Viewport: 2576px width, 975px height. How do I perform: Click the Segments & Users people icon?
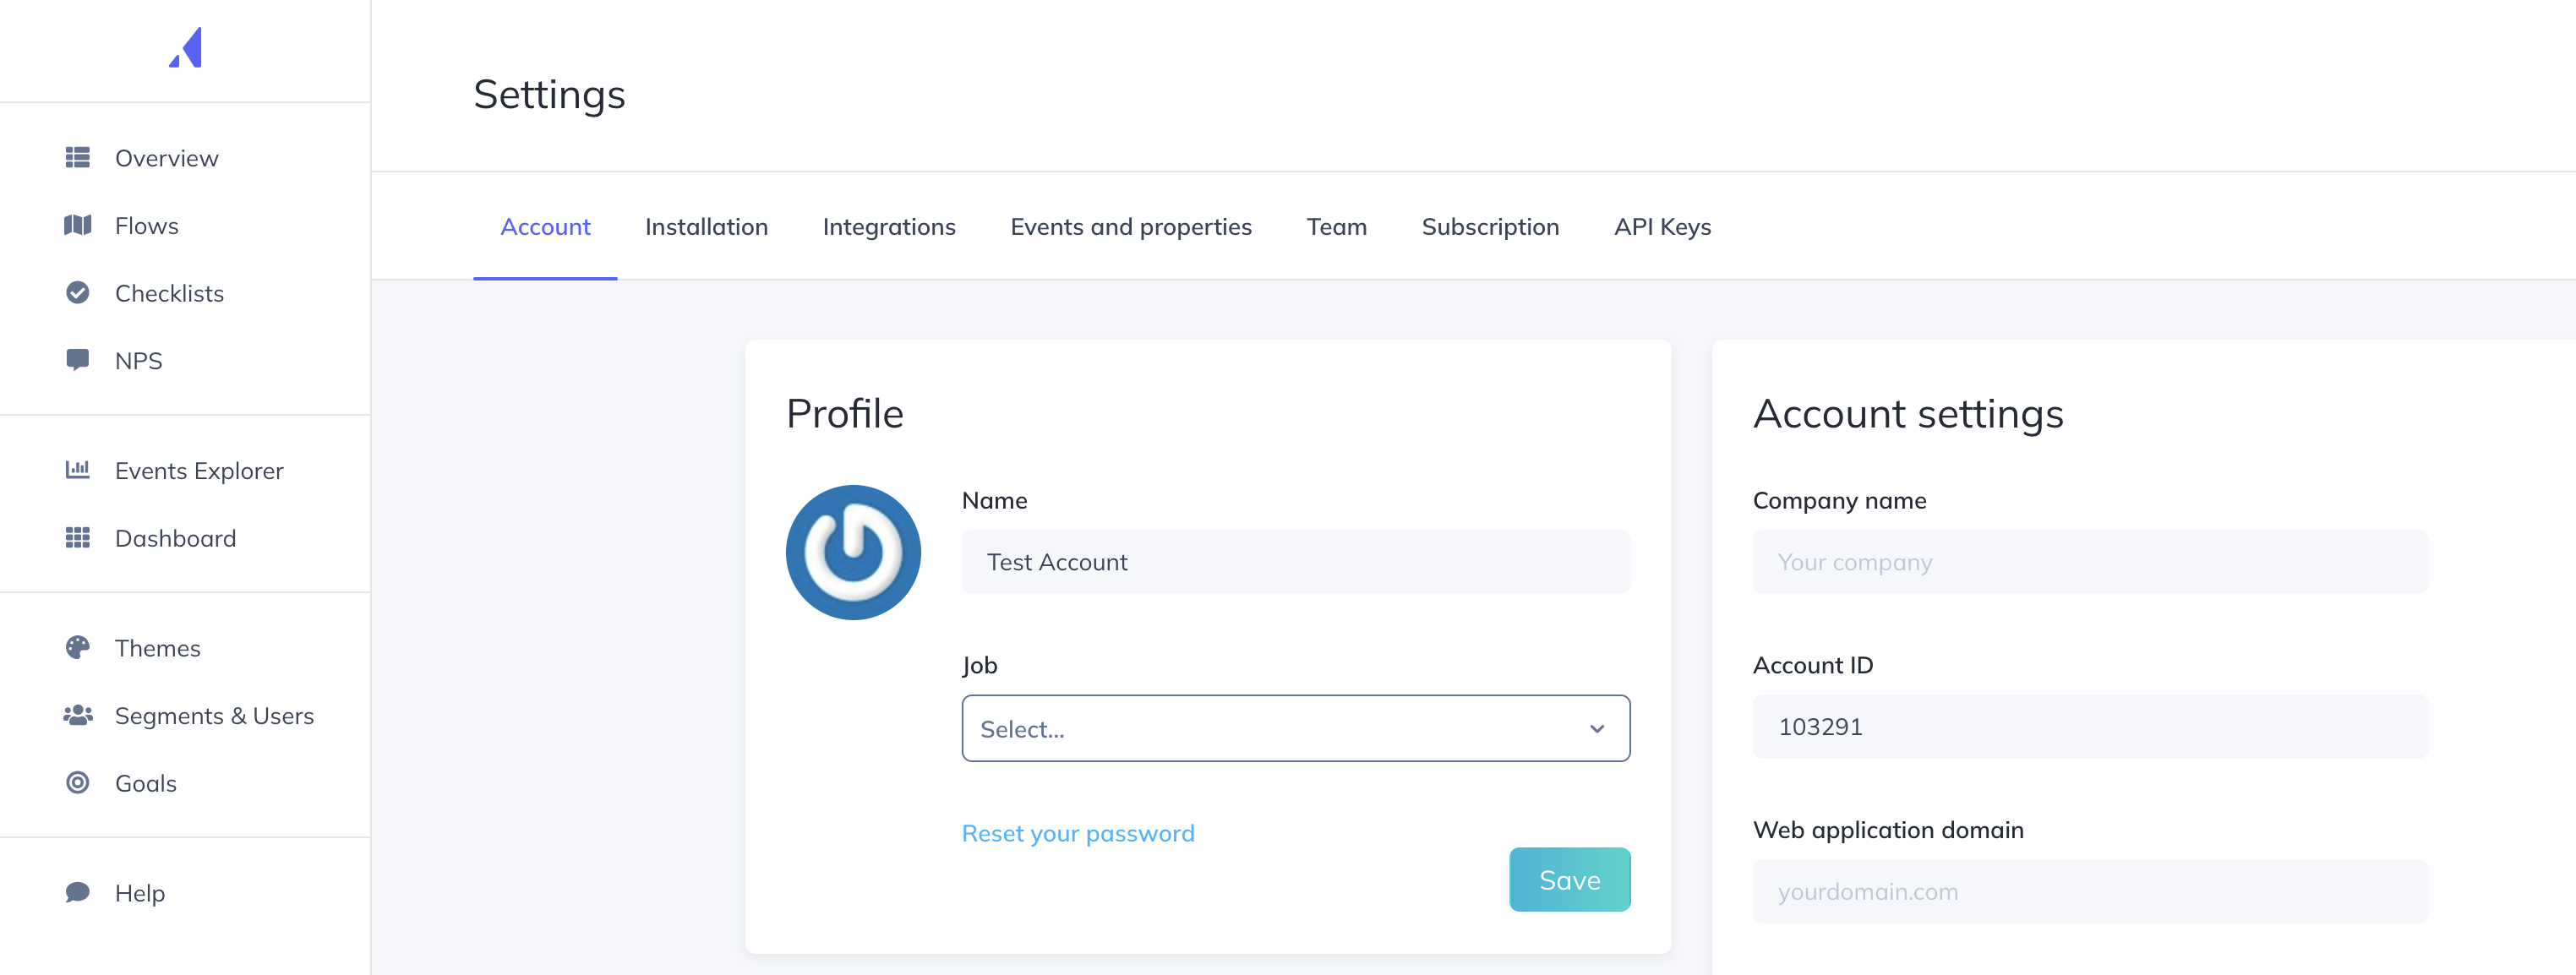pos(78,715)
